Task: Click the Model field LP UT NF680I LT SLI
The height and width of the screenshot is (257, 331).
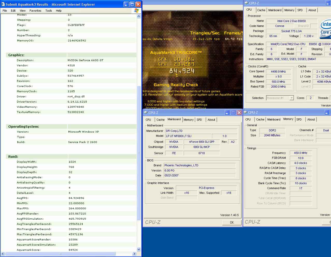Action: coord(188,136)
